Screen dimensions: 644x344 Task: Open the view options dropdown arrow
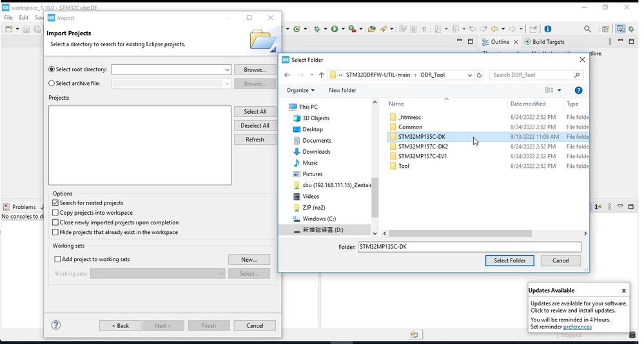(559, 91)
